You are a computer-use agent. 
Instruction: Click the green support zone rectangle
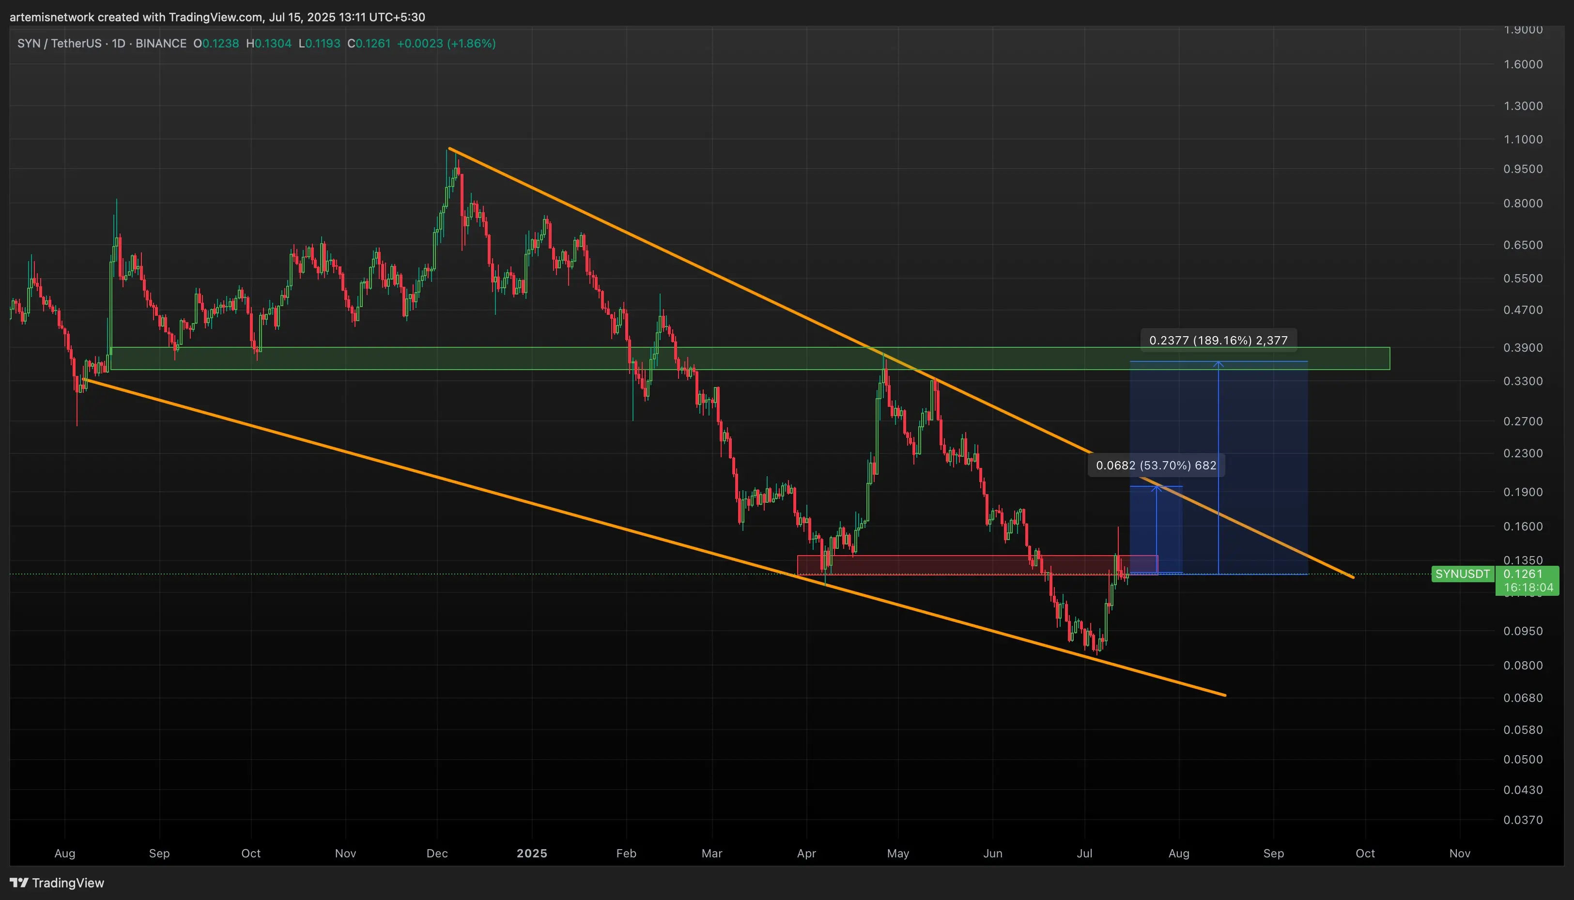pyautogui.click(x=750, y=358)
